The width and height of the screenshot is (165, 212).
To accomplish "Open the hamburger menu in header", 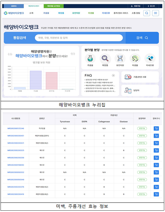I will (x=156, y=13).
